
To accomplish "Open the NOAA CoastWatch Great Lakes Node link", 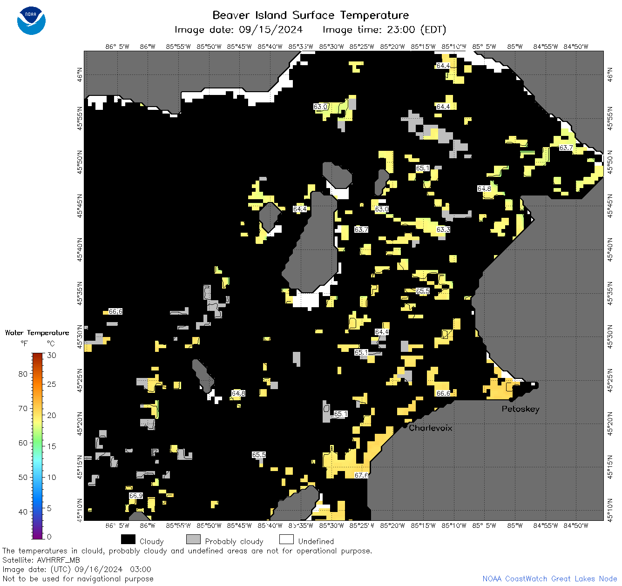I will [549, 579].
